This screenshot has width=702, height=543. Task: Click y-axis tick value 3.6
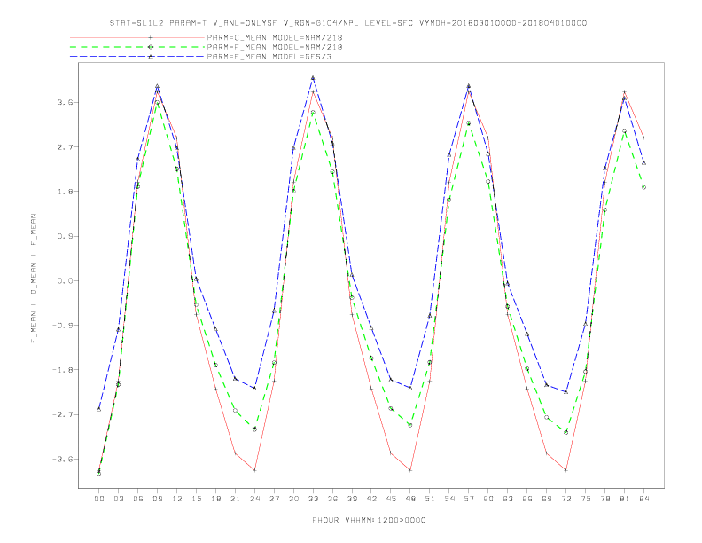click(65, 102)
